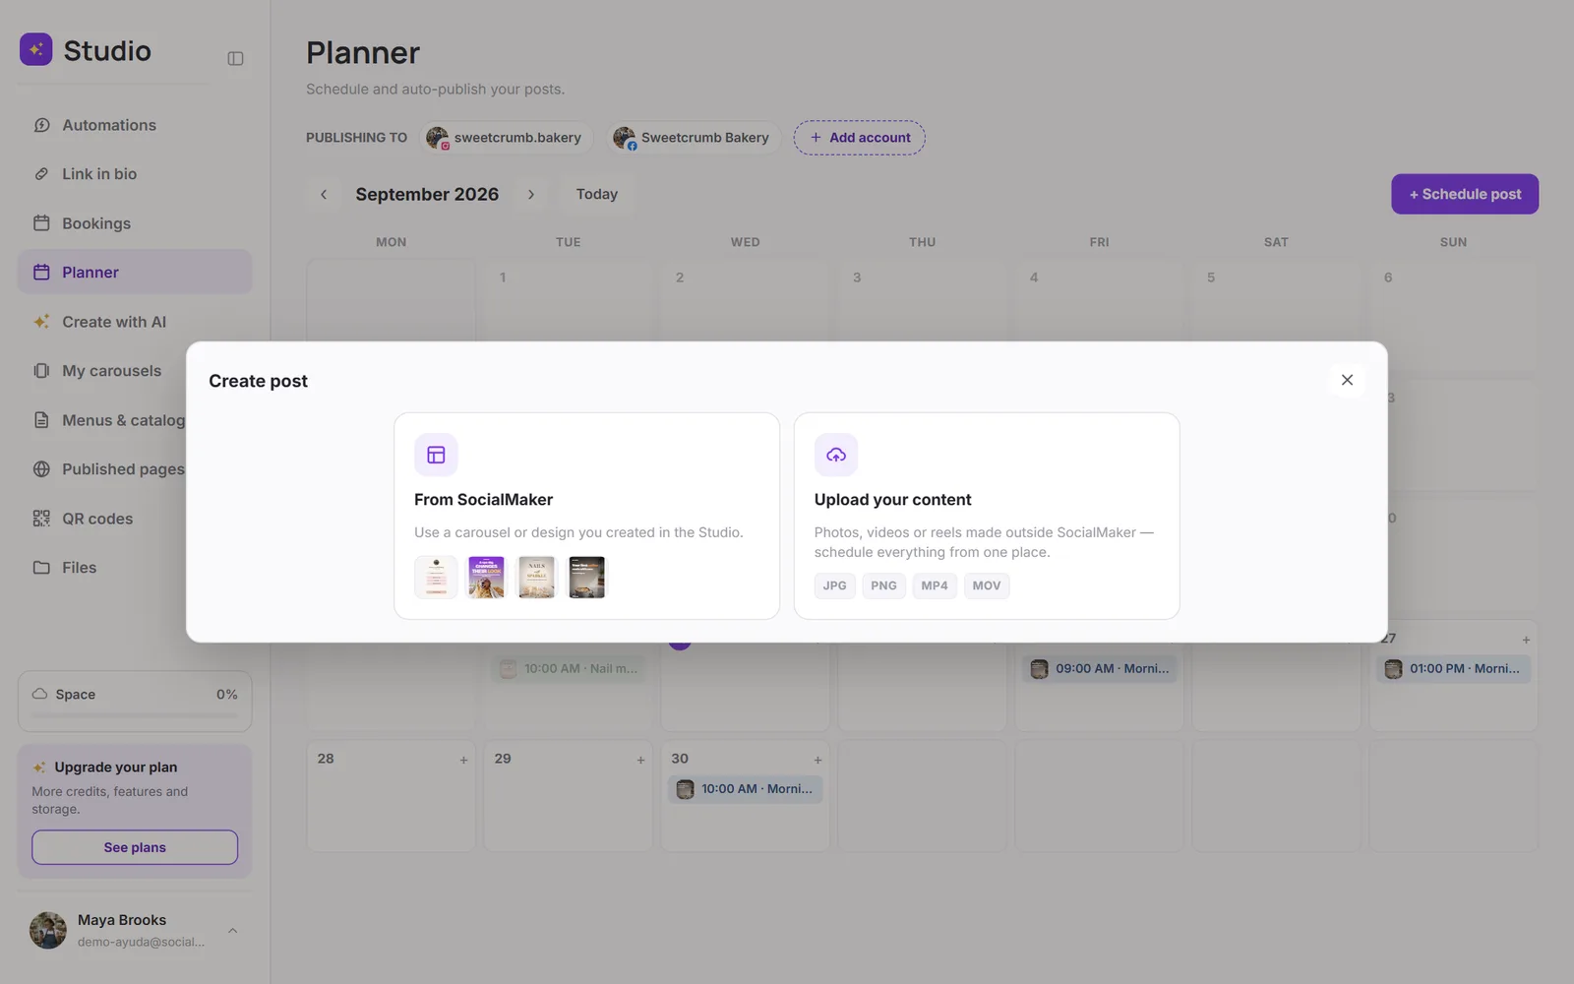Viewport: 1574px width, 984px height.
Task: Click the Space storage progress bar
Action: [135, 715]
